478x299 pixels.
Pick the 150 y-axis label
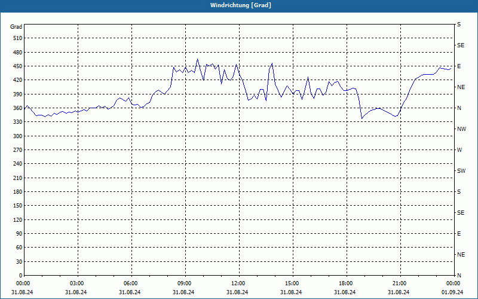tap(18, 206)
